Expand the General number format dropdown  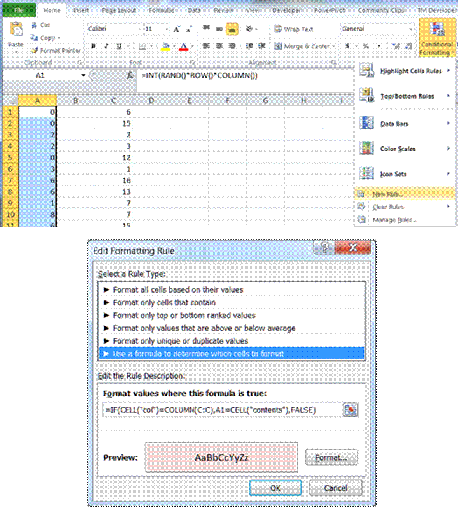click(x=410, y=29)
